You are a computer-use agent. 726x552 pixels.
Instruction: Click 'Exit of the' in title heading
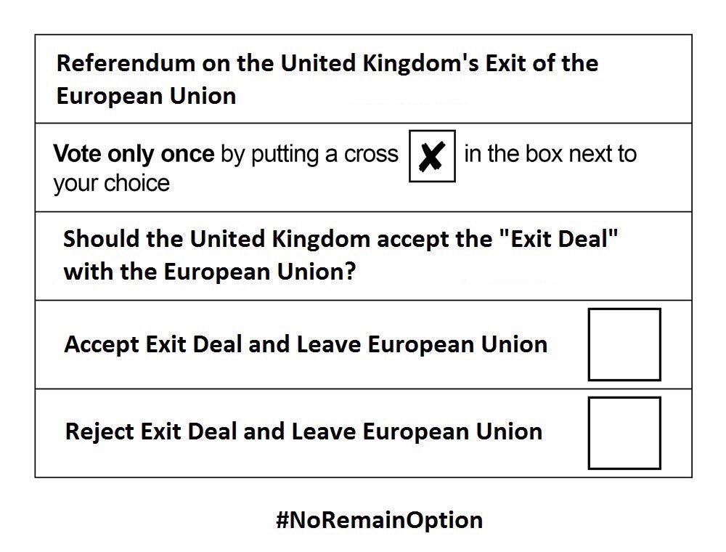[x=542, y=63]
